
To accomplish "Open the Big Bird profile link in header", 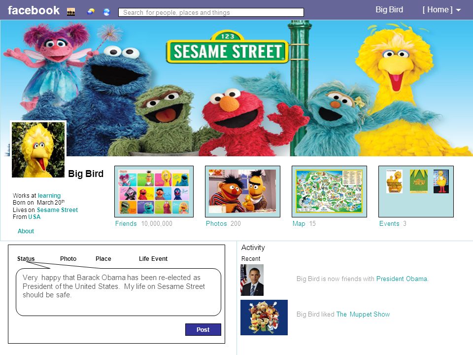I will [389, 10].
